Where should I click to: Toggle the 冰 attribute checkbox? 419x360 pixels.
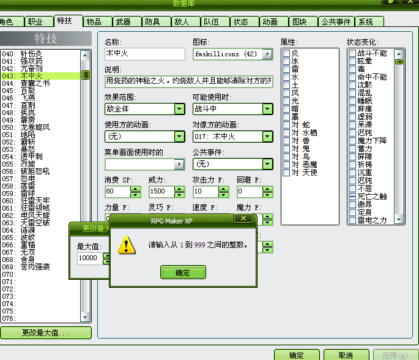click(x=286, y=61)
